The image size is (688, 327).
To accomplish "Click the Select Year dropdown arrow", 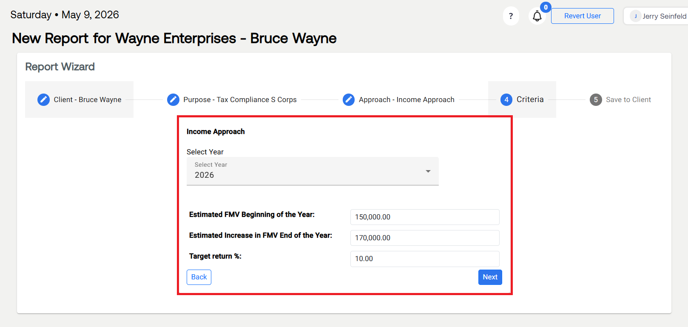I will coord(428,171).
